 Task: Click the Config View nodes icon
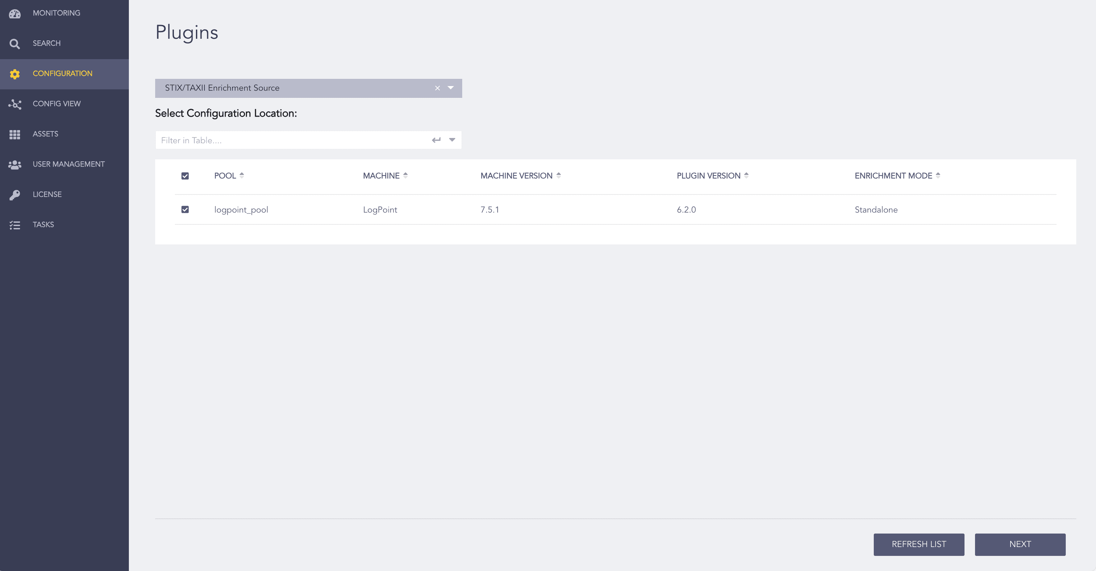coord(15,104)
